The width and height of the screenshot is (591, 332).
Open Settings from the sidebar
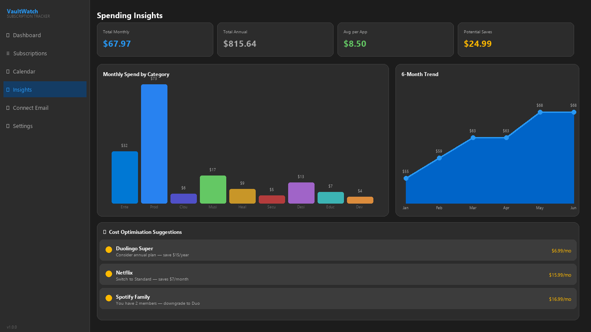45,126
